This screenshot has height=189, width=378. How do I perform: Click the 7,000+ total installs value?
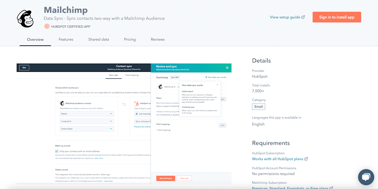[x=259, y=91]
